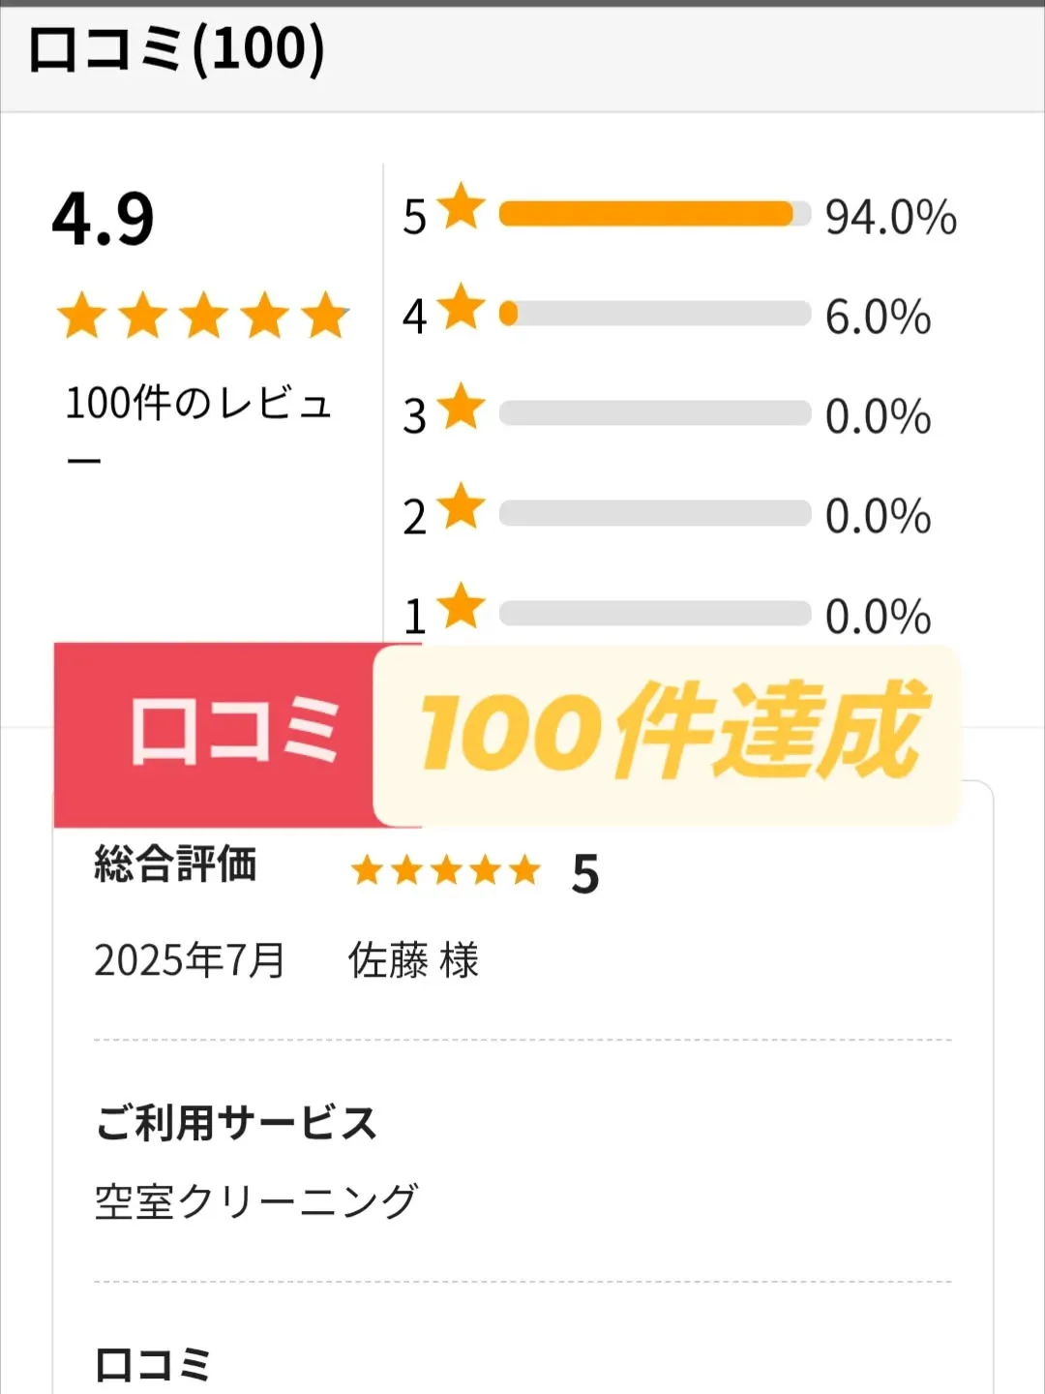1045x1394 pixels.
Task: Click the 100件のレビュー review count
Action: tap(199, 424)
